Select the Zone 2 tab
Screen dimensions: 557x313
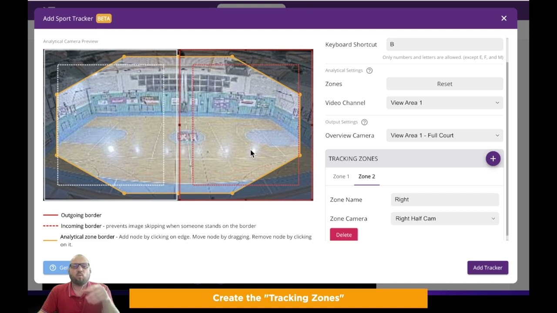(x=367, y=176)
